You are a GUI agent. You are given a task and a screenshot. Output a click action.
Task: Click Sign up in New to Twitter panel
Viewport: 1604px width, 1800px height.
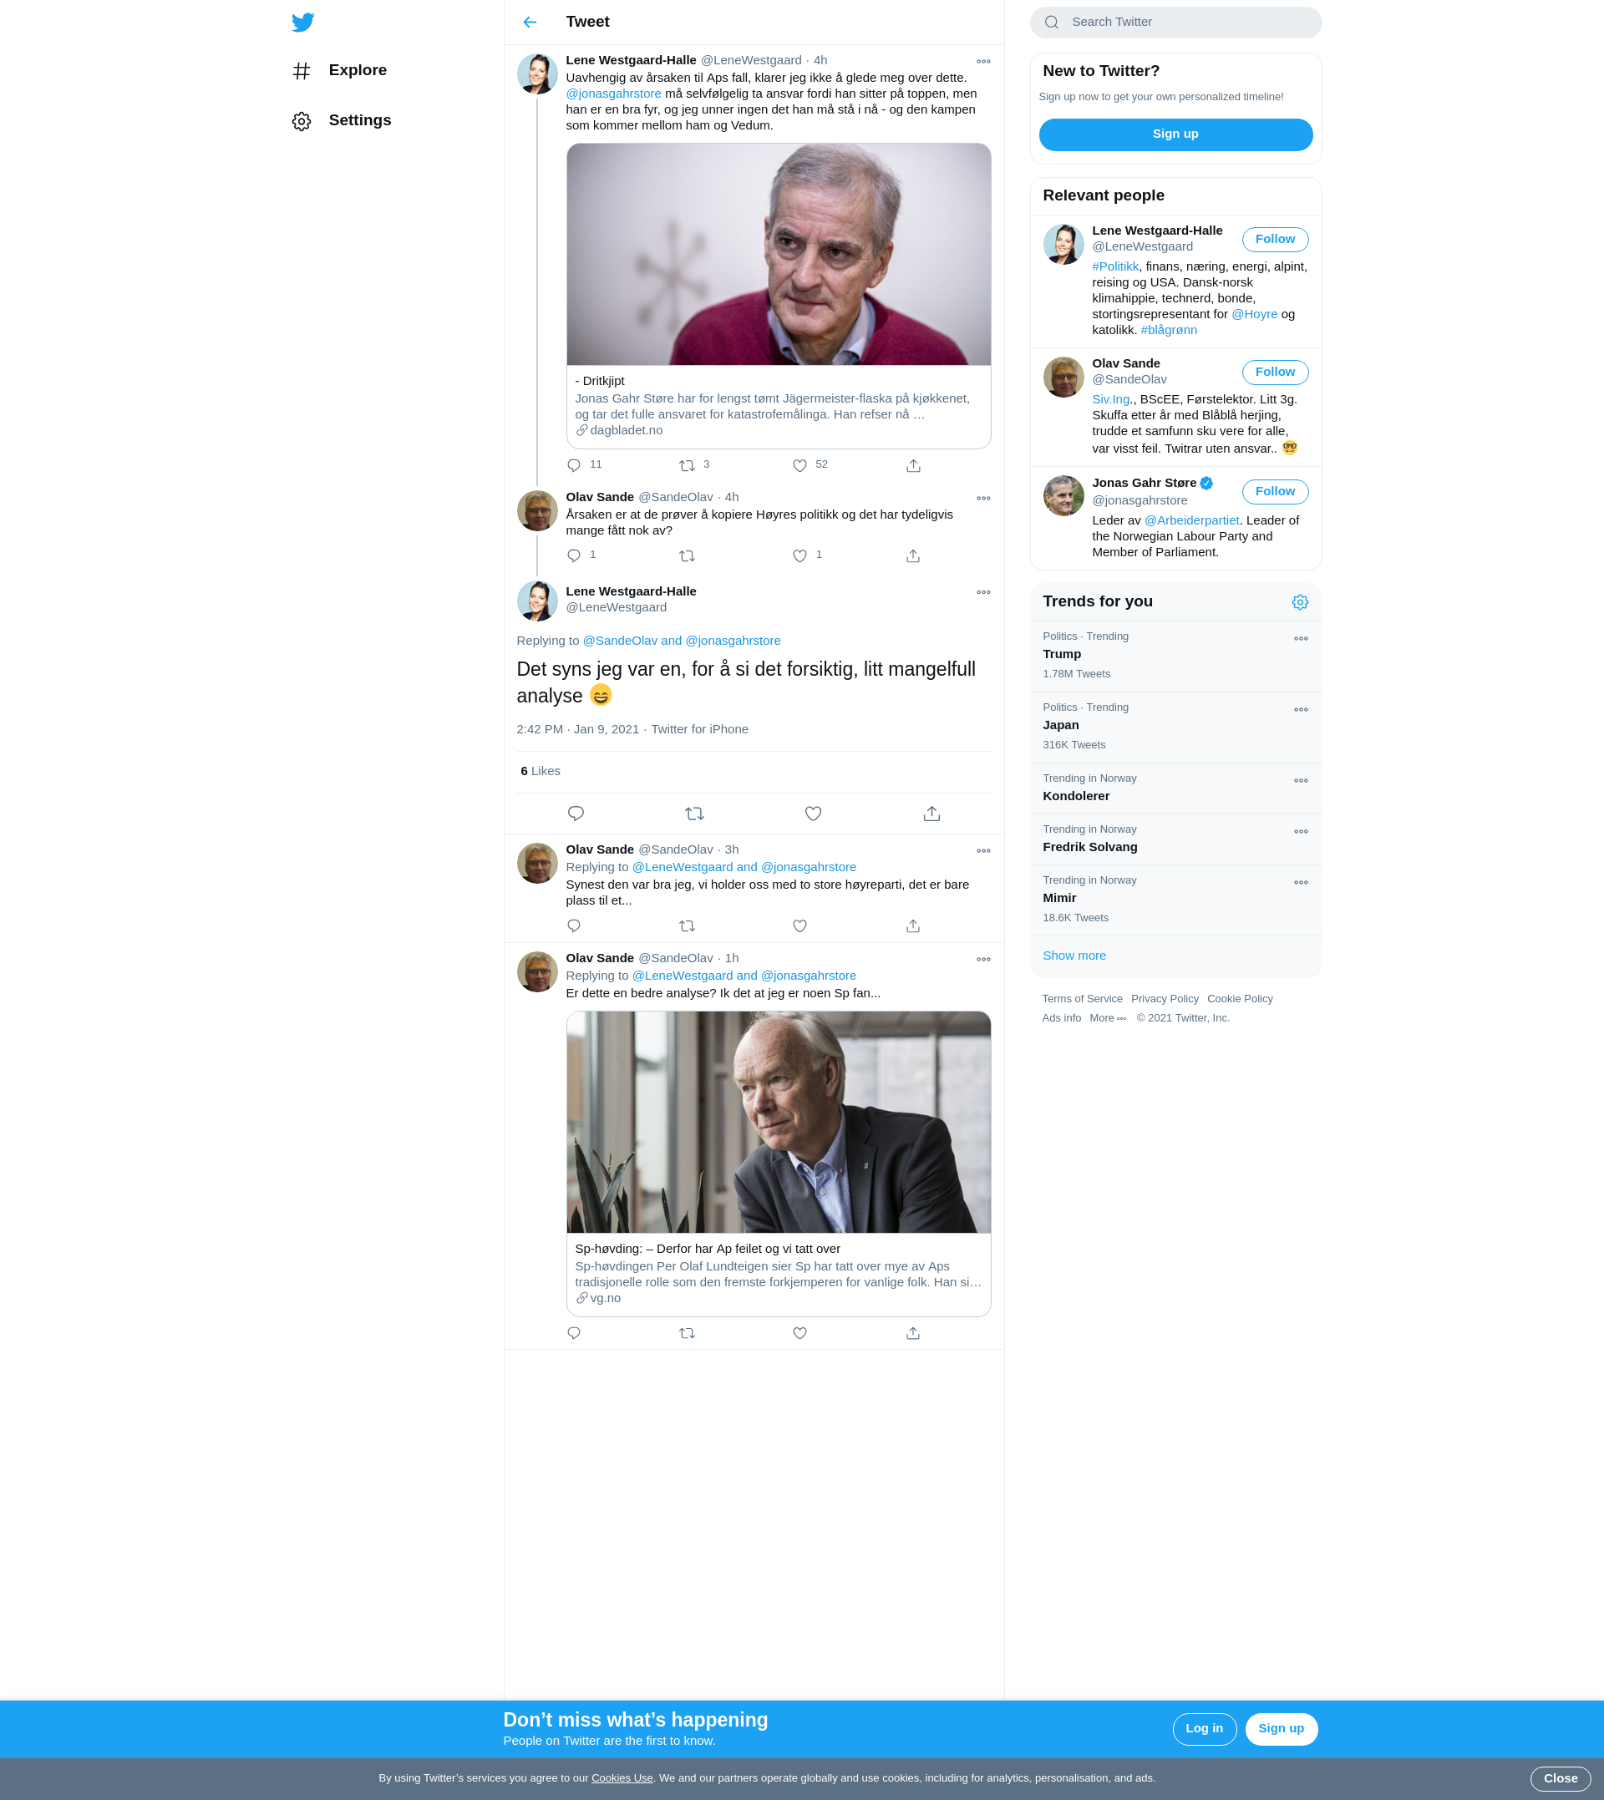pos(1175,134)
